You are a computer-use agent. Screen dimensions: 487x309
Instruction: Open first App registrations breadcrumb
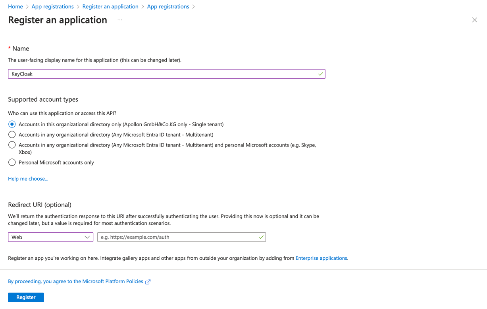coord(52,6)
